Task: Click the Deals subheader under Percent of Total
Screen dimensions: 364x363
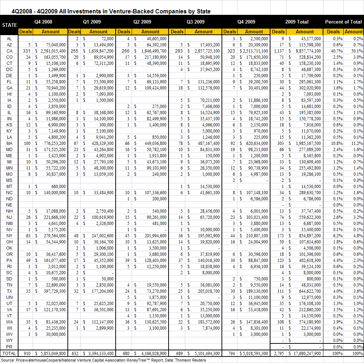Action: (333, 32)
